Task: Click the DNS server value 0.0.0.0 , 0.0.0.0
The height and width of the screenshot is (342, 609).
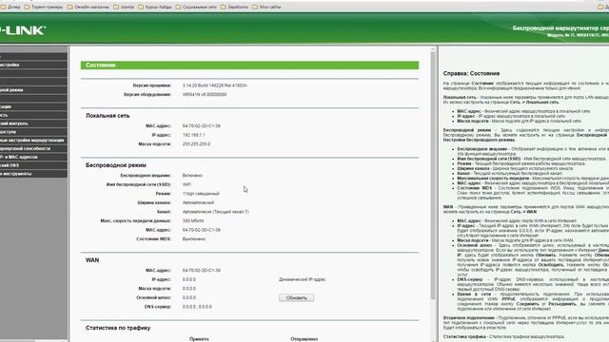Action: pos(197,307)
